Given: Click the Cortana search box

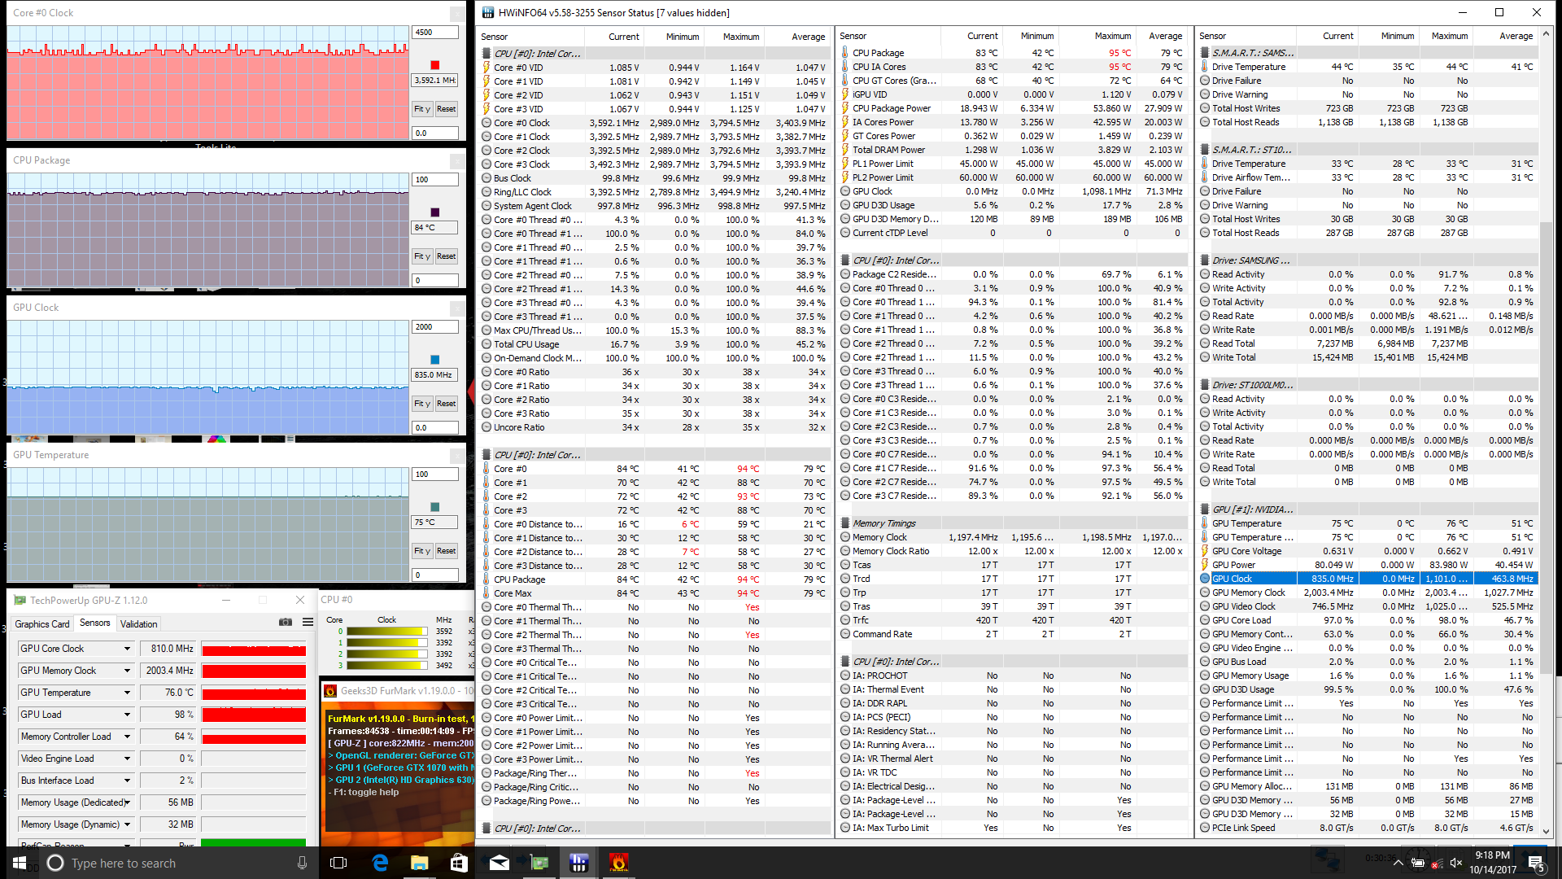Looking at the screenshot, I should point(175,863).
